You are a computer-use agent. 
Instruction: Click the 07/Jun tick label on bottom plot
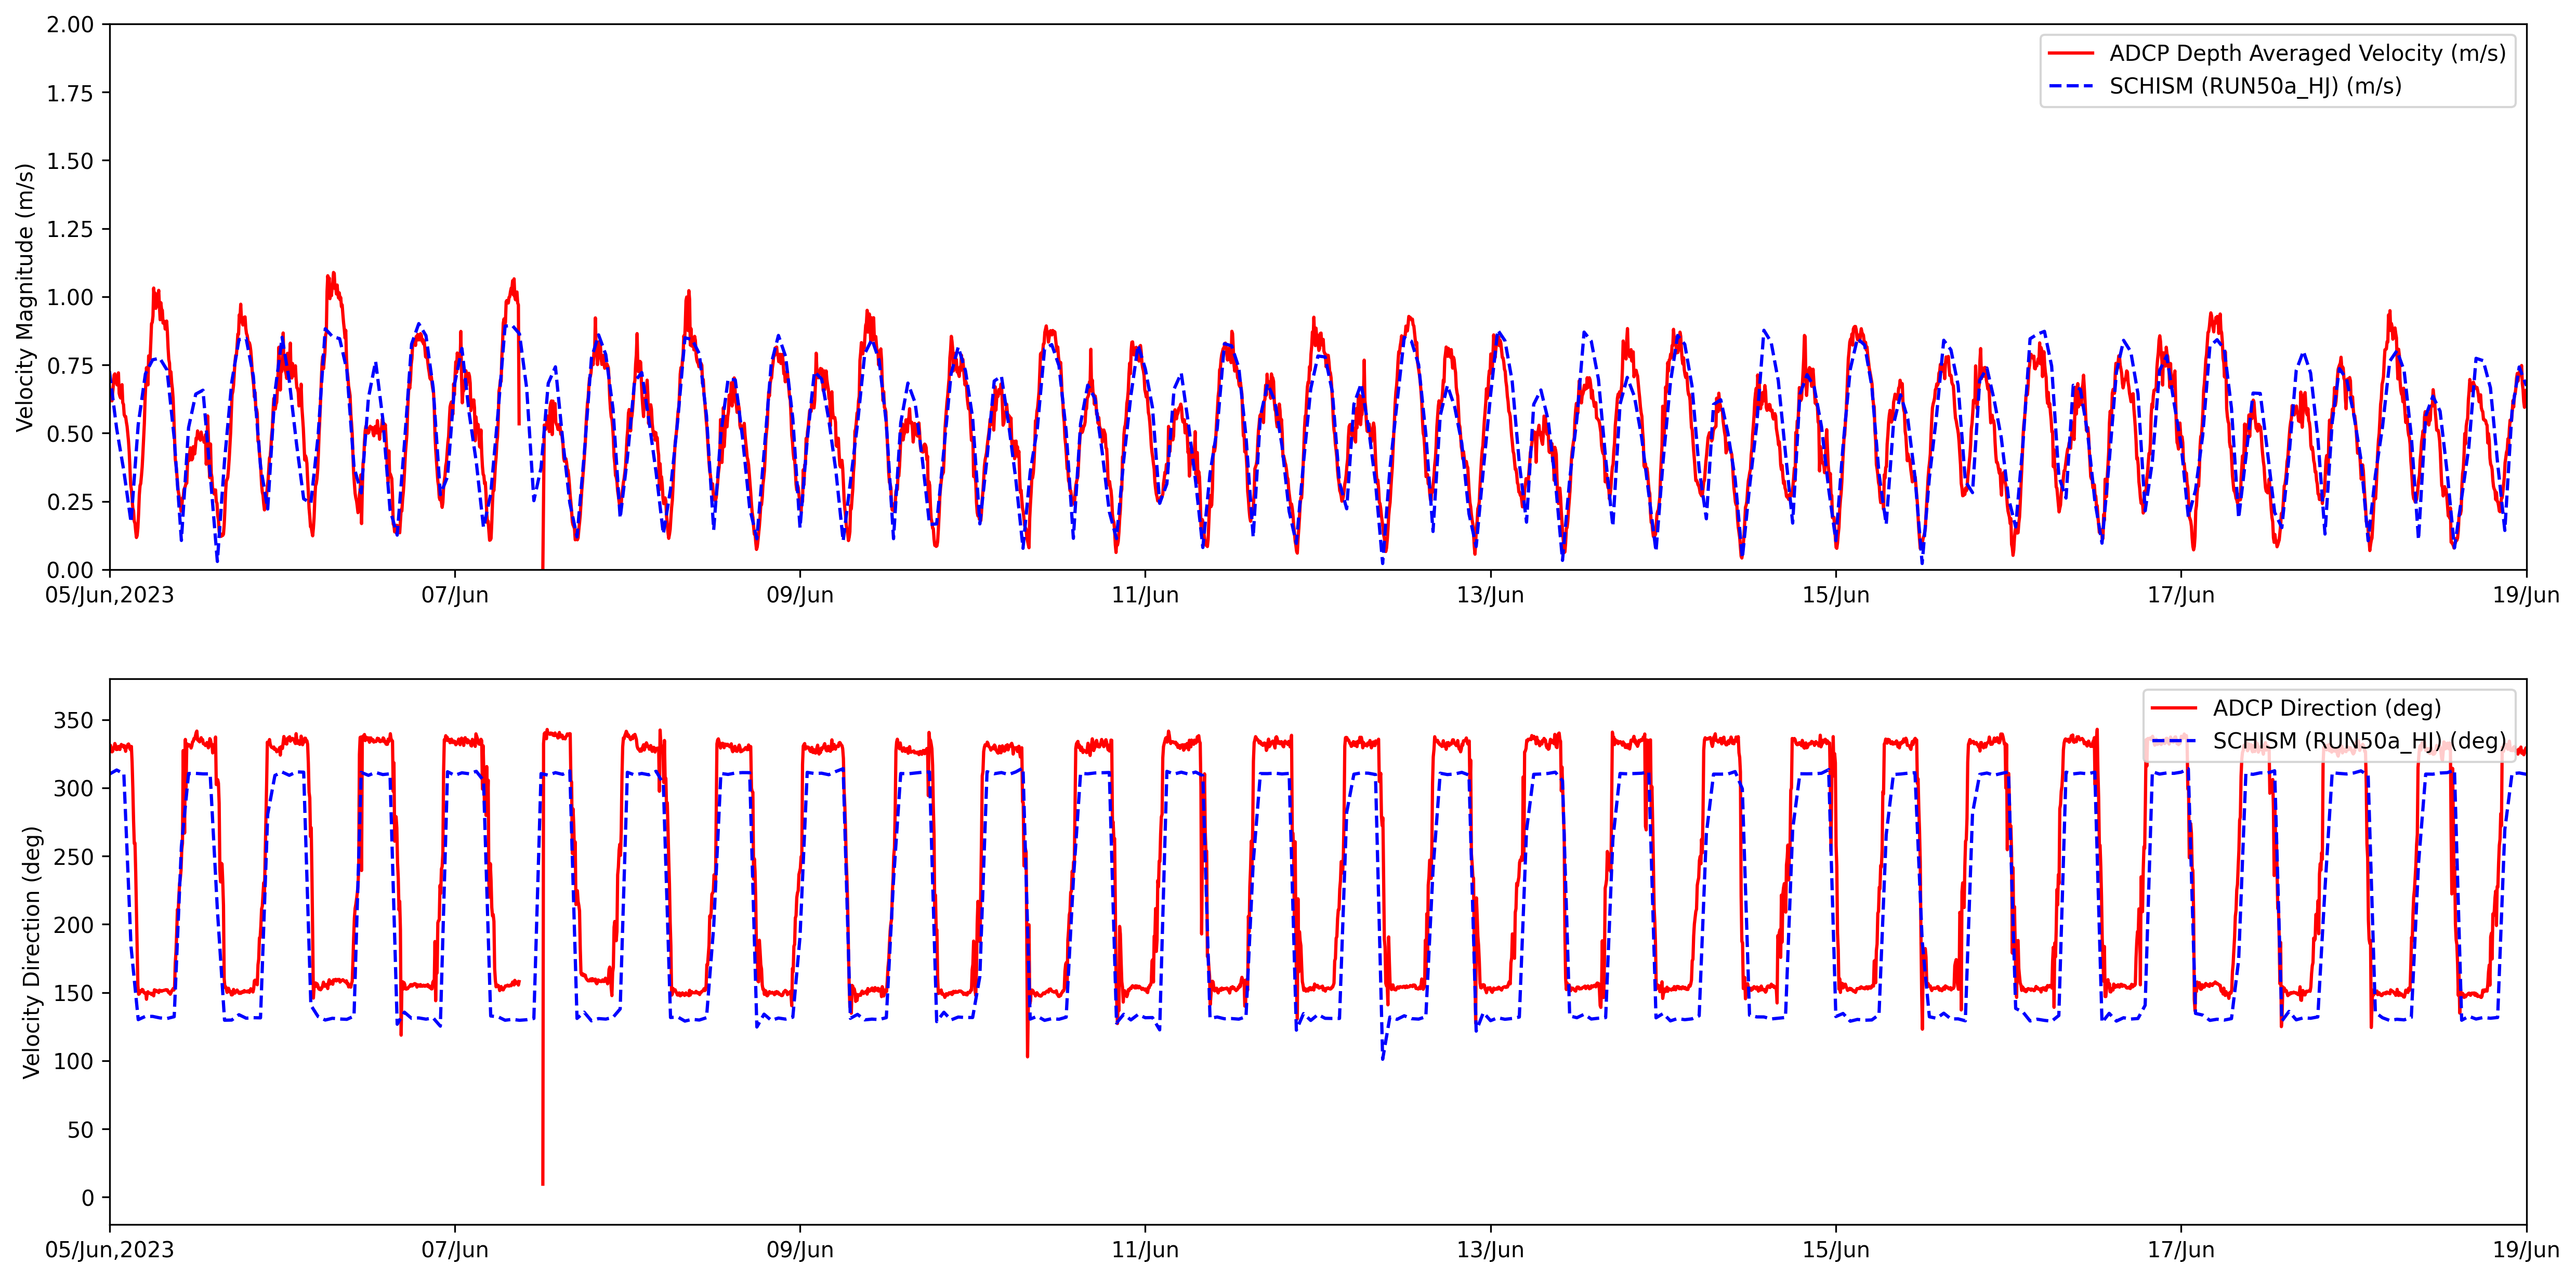click(454, 1250)
